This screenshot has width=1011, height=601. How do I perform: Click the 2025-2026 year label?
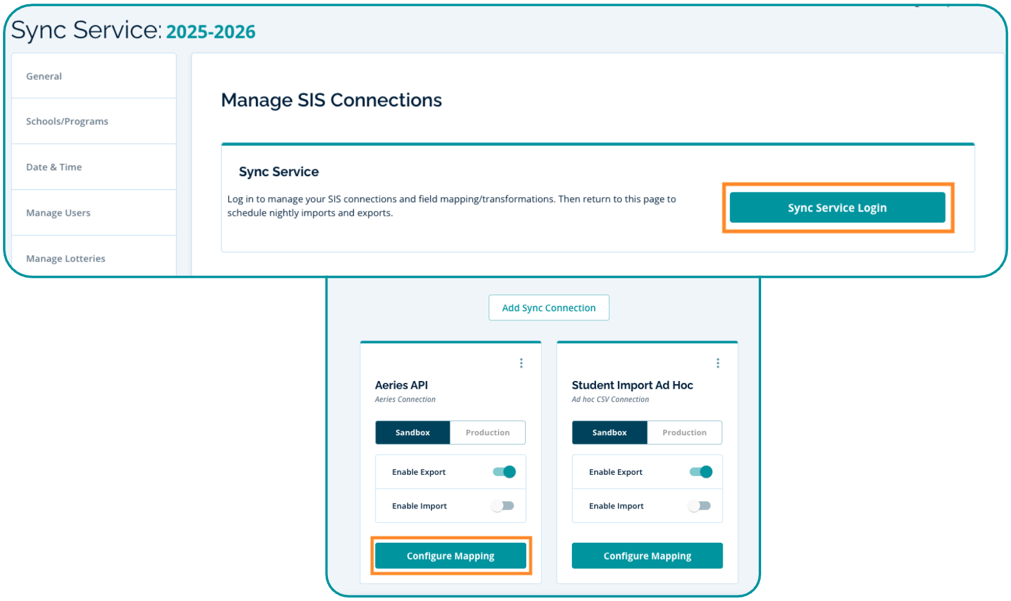[x=211, y=32]
